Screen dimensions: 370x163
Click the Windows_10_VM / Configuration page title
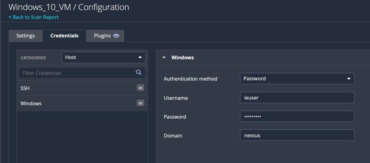click(69, 7)
